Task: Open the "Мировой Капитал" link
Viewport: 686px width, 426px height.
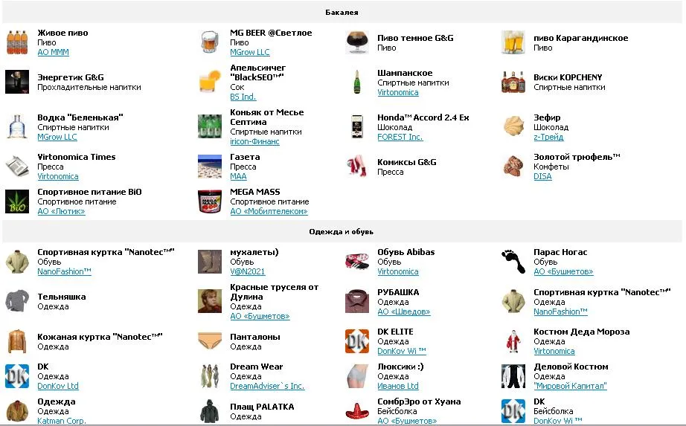Action: click(x=570, y=387)
